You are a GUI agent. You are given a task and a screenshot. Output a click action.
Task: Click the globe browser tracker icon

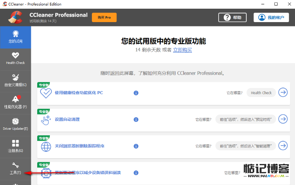[46, 147]
